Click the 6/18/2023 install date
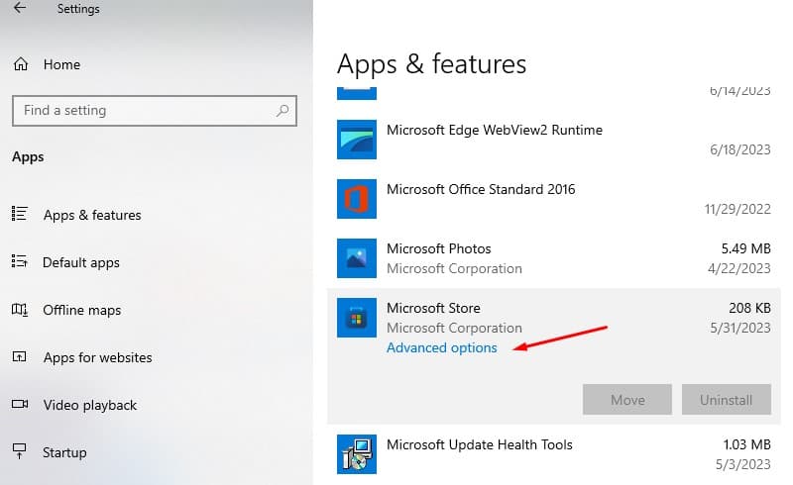This screenshot has height=485, width=793. click(x=739, y=150)
